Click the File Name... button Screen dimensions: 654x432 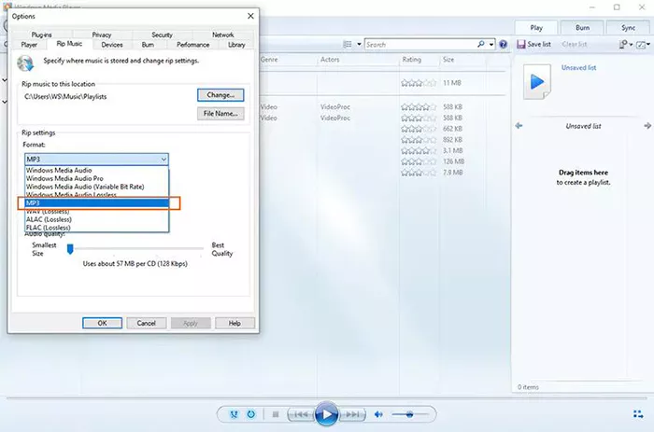pyautogui.click(x=220, y=113)
